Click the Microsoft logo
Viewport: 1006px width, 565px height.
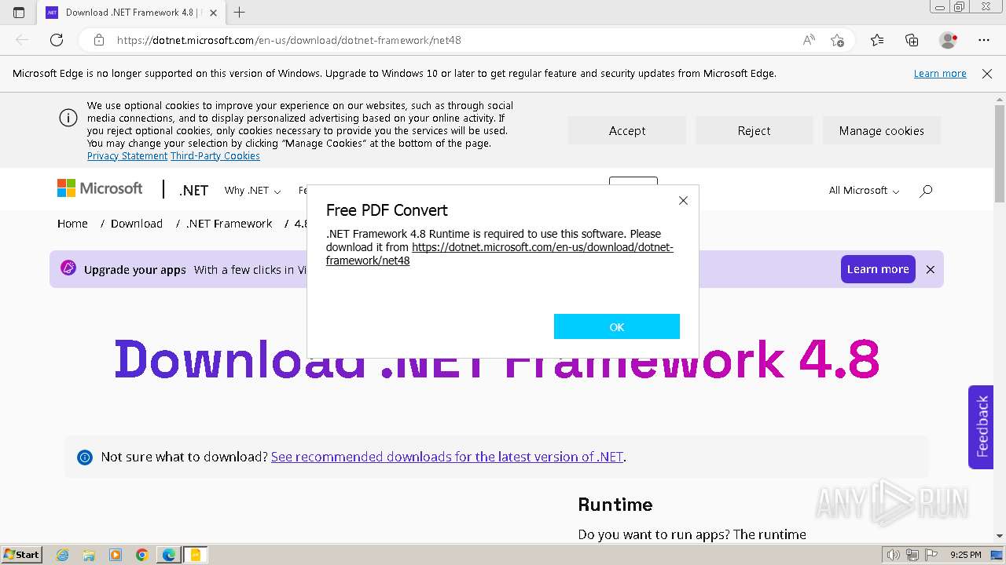pyautogui.click(x=100, y=189)
